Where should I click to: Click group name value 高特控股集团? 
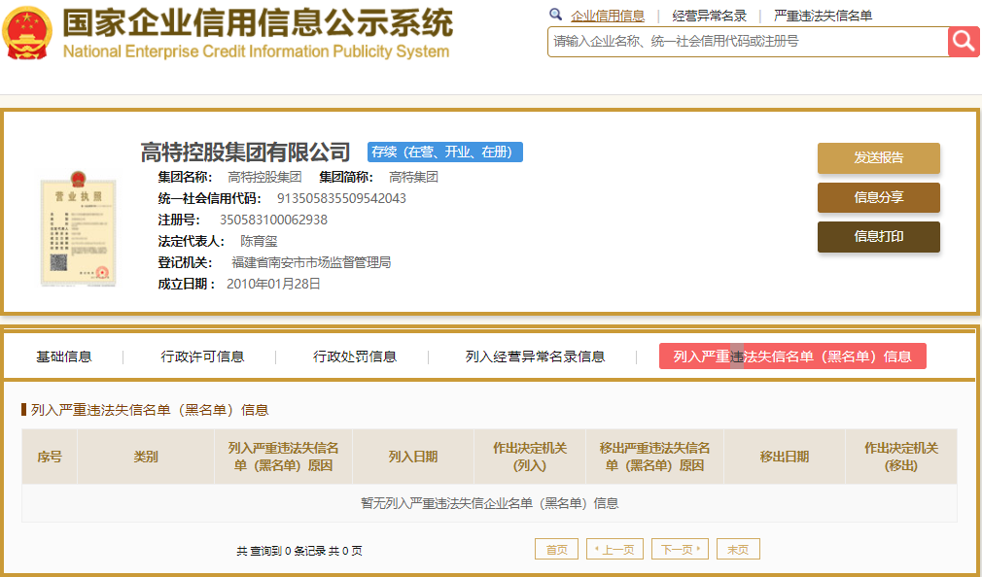[264, 177]
